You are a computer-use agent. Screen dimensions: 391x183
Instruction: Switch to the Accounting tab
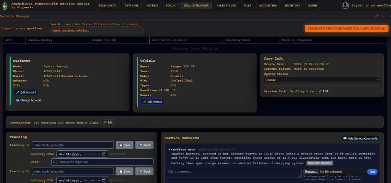[x=268, y=6]
